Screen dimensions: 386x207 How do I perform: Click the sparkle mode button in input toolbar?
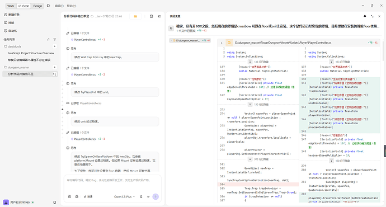coord(88,197)
